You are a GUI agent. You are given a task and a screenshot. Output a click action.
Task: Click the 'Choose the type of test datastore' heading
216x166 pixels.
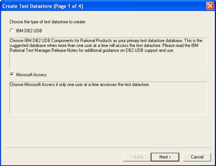point(48,22)
